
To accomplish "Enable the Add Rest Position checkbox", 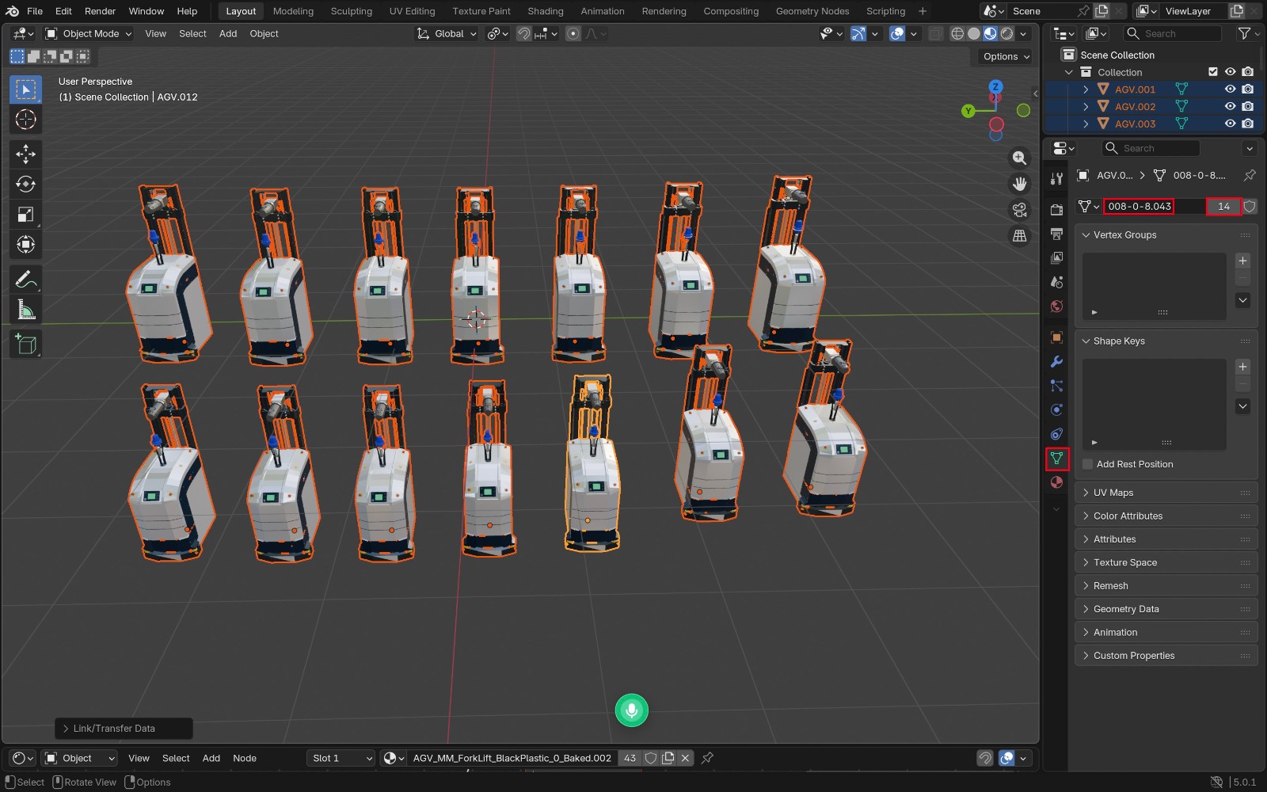I will tap(1087, 464).
